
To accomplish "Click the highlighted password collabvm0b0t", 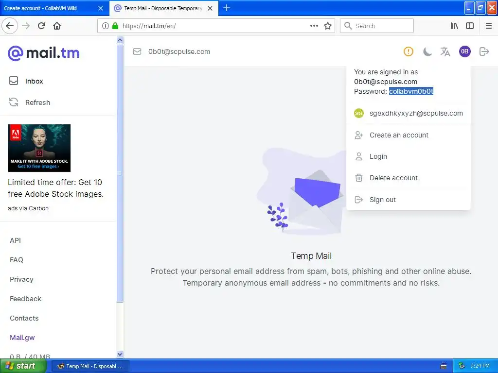I will (411, 91).
